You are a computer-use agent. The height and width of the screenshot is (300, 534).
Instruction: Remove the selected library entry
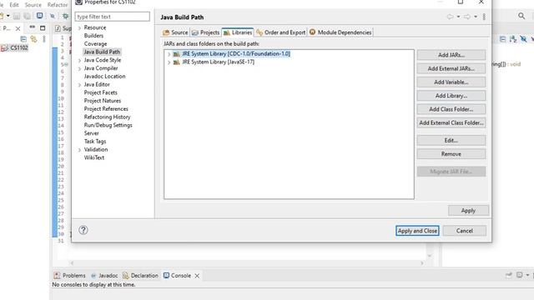451,153
